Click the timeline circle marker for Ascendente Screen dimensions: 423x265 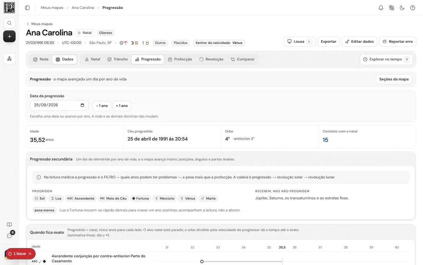[x=202, y=262]
